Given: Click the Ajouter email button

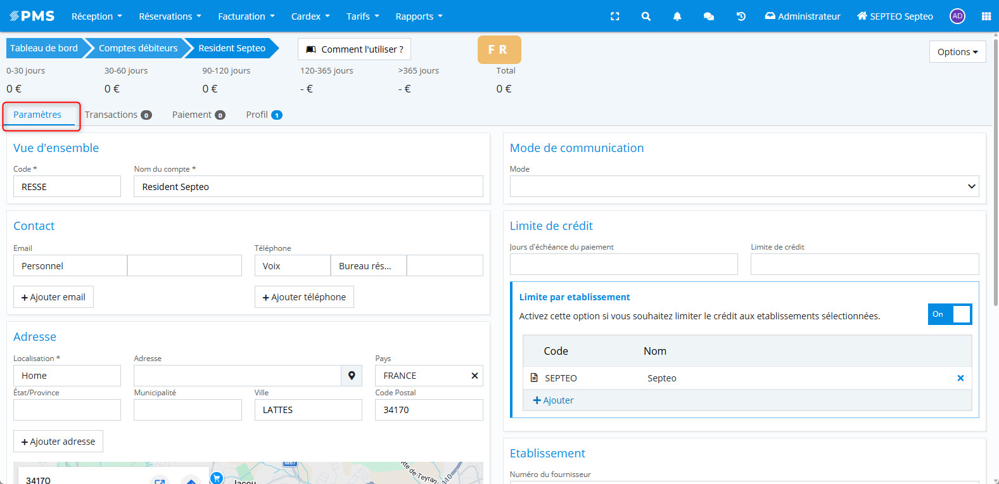Looking at the screenshot, I should [53, 297].
